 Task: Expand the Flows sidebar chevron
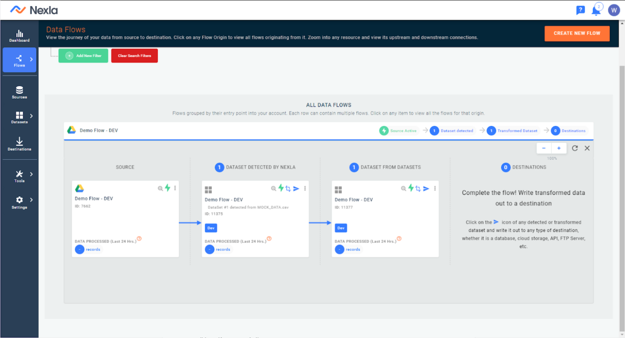(30, 59)
